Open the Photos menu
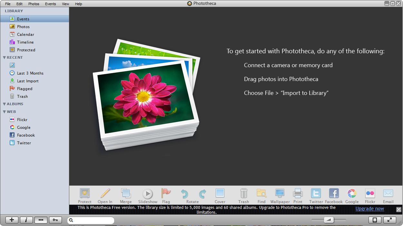The height and width of the screenshot is (226, 403). tap(34, 4)
